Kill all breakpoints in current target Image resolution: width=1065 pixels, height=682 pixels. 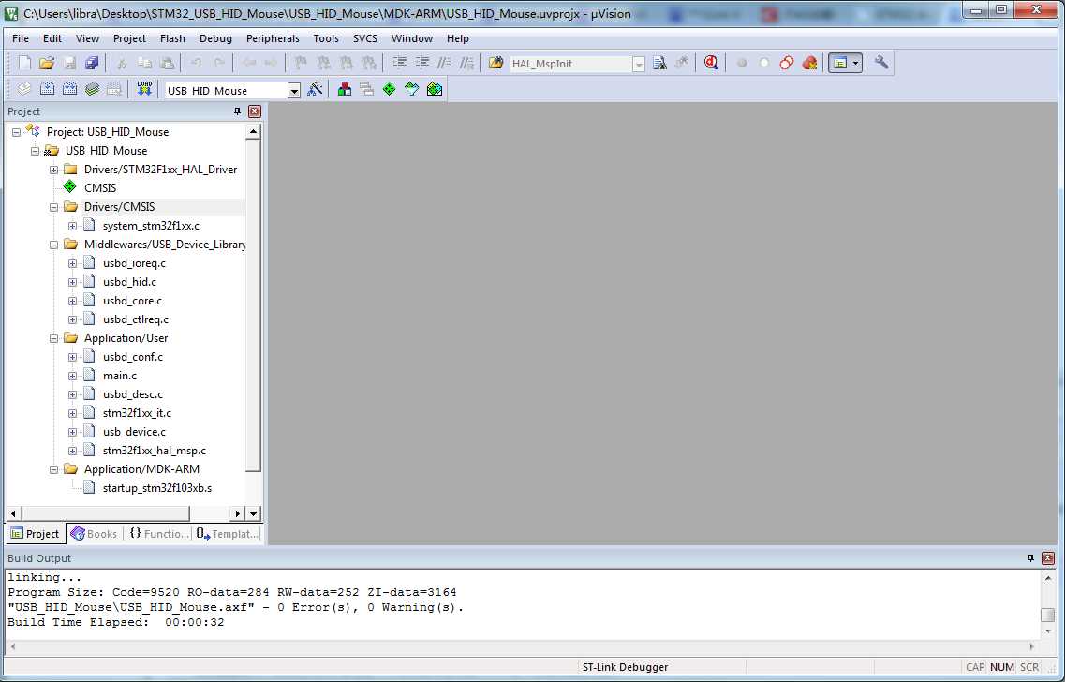point(809,63)
